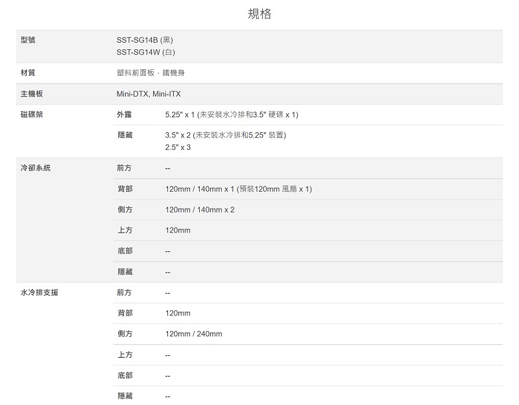Image resolution: width=519 pixels, height=405 pixels.
Task: Click the 2.5" x 3 drive value
Action: point(178,147)
